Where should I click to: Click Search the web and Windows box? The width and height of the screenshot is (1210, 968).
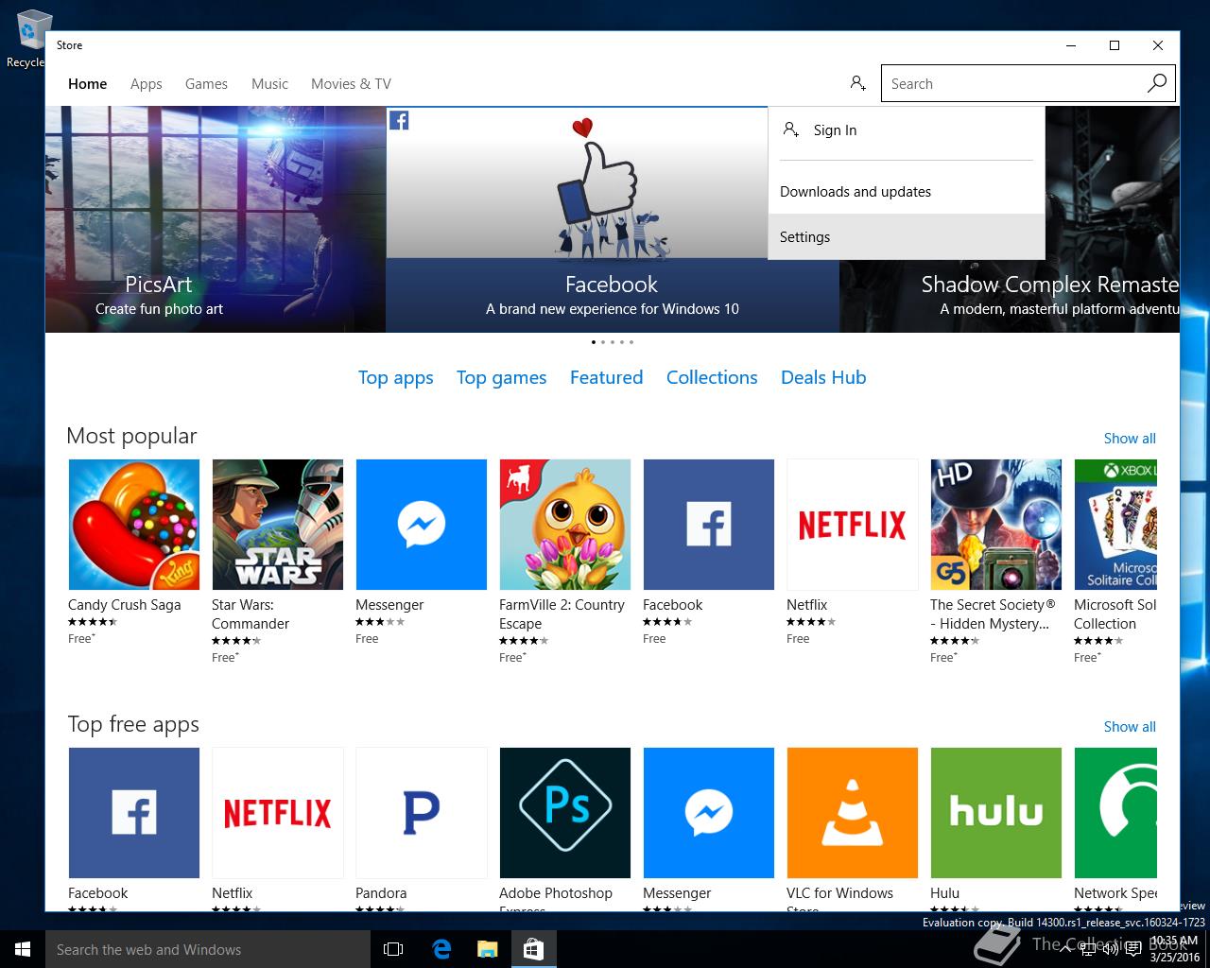[x=208, y=949]
